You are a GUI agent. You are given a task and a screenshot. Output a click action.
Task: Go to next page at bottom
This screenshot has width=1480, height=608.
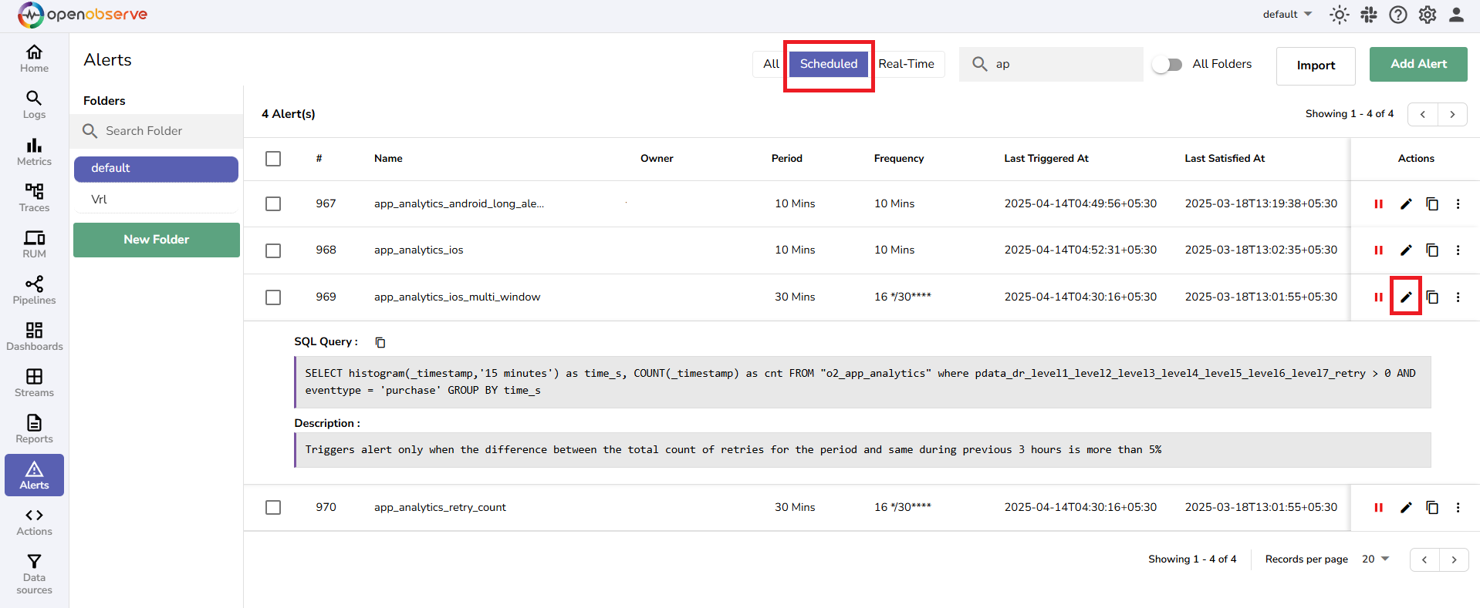click(1454, 559)
